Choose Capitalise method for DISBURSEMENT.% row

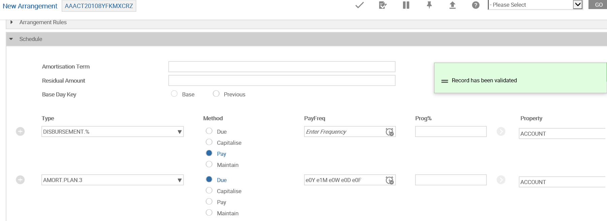pyautogui.click(x=209, y=142)
